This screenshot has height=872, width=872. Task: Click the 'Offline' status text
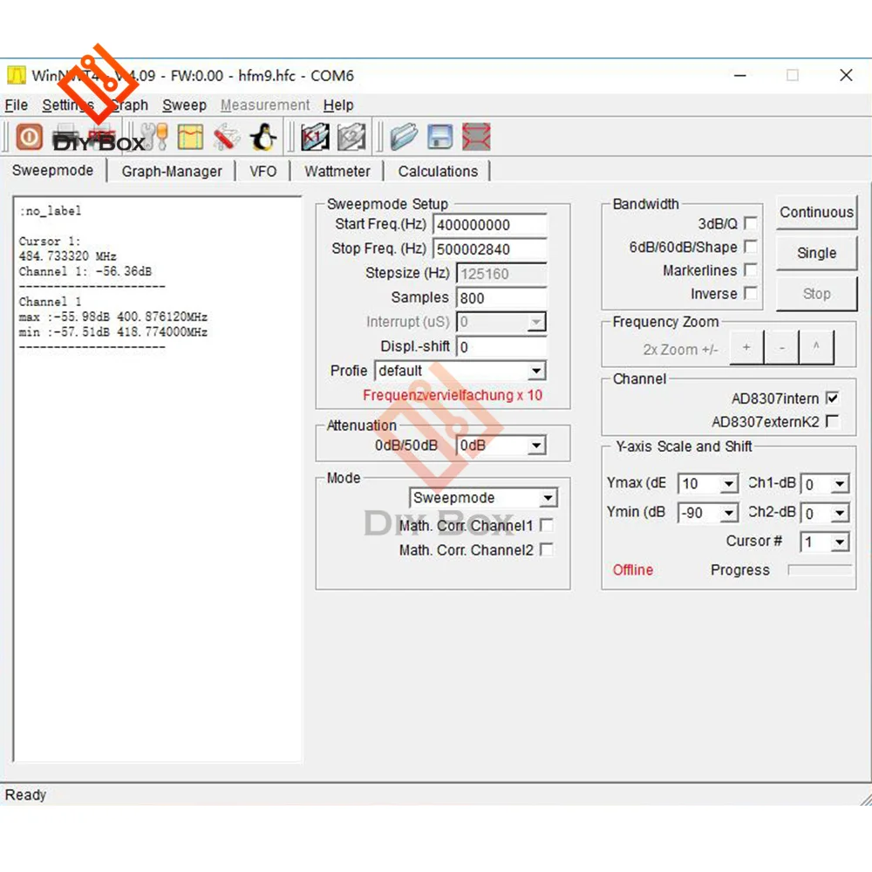click(633, 570)
